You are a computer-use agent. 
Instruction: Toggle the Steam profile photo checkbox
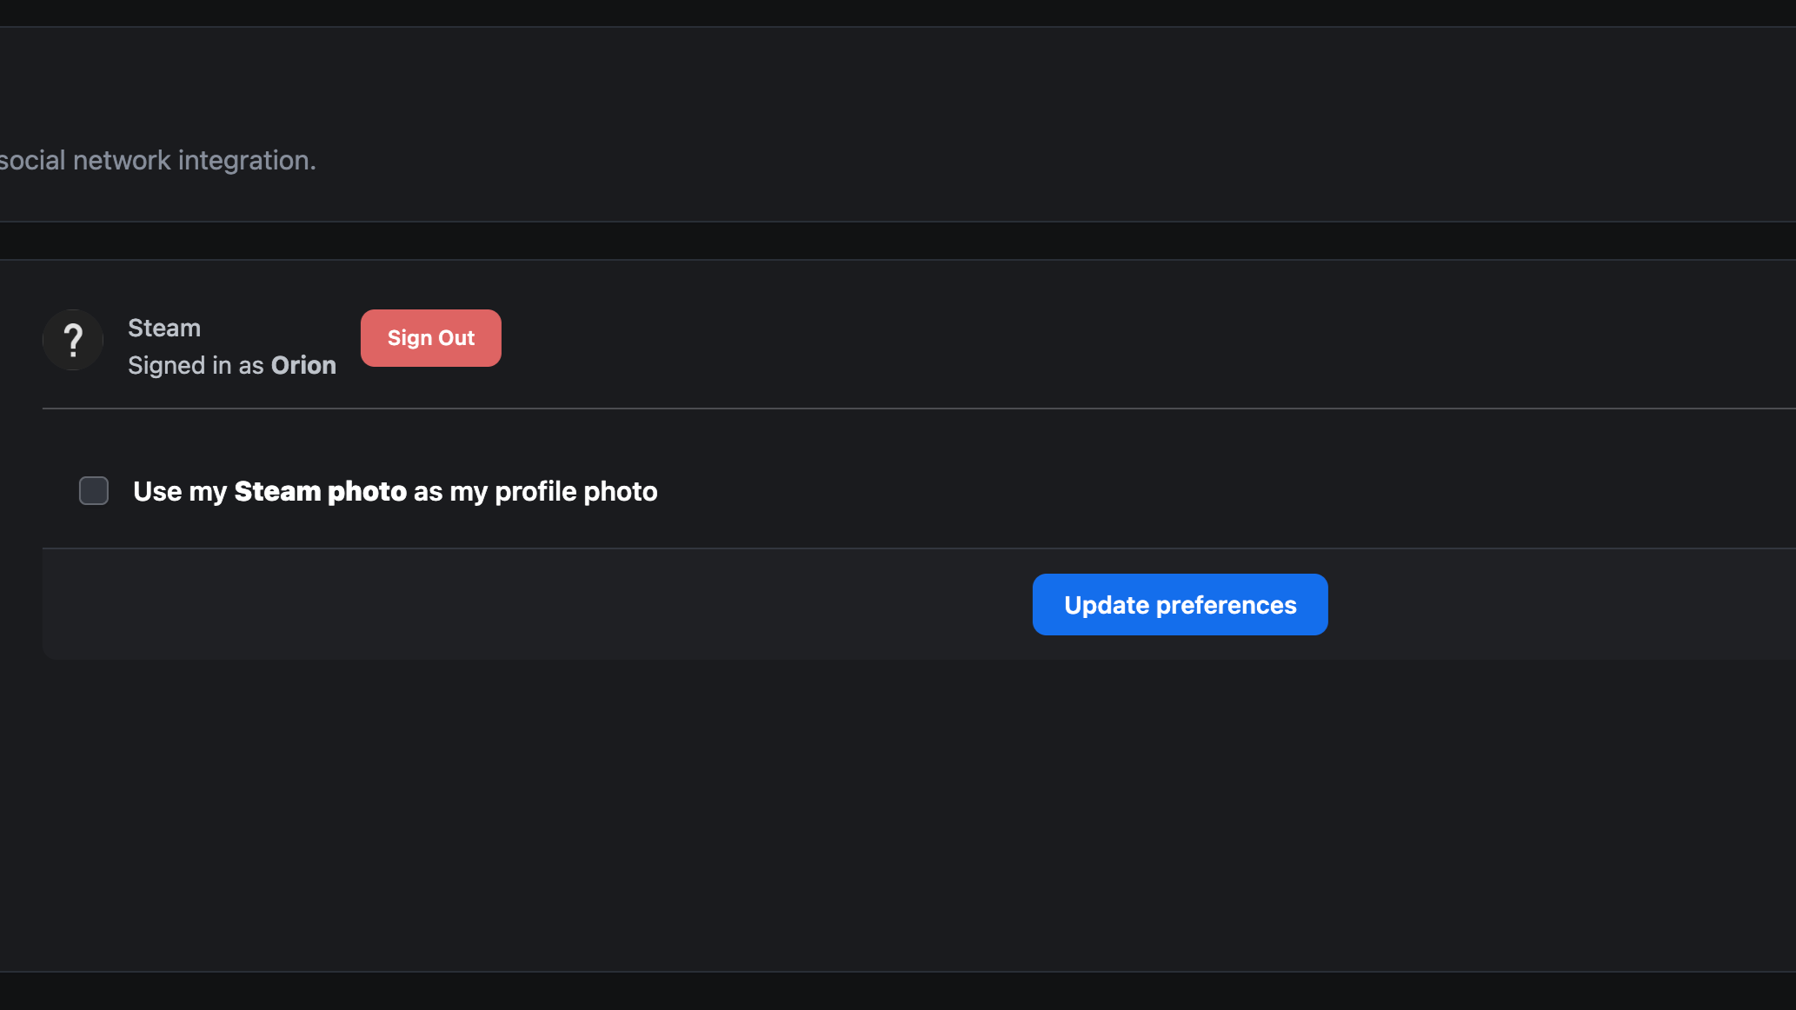click(x=94, y=491)
